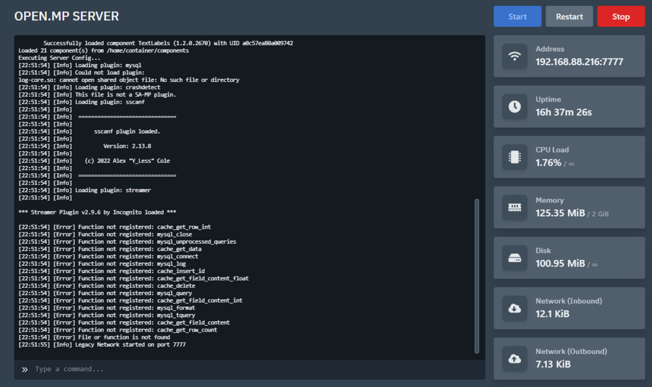Click the Restart server button

(569, 17)
